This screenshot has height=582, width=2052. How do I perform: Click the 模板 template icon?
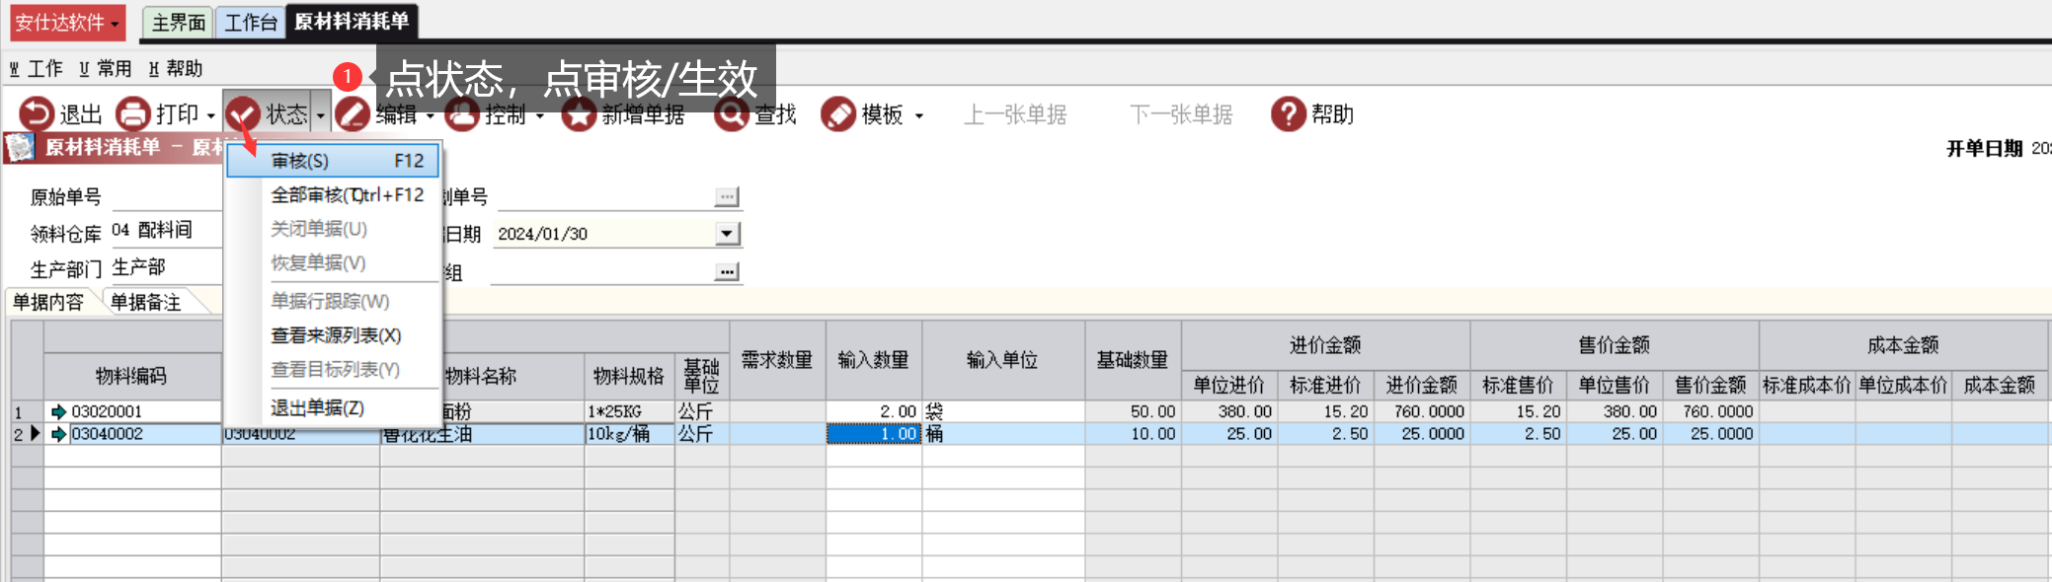[838, 114]
